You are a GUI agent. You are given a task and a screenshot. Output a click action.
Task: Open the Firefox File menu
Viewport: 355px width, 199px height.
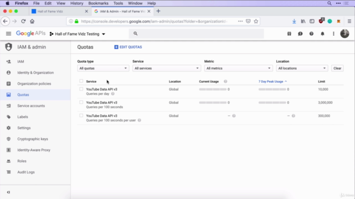pyautogui.click(x=36, y=3)
